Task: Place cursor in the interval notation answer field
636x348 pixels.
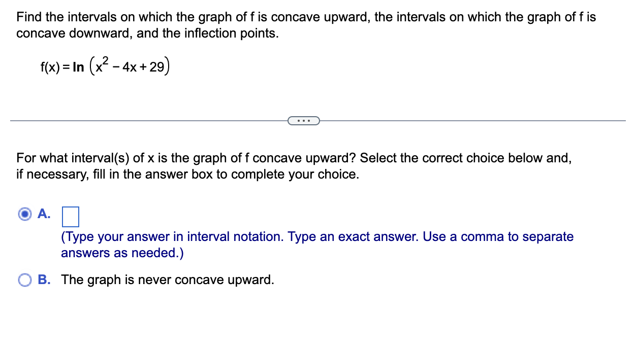Action: point(71,217)
